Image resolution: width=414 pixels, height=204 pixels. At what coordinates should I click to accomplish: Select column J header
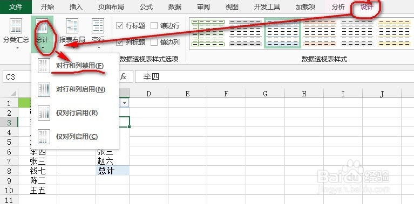pyautogui.click(x=382, y=94)
